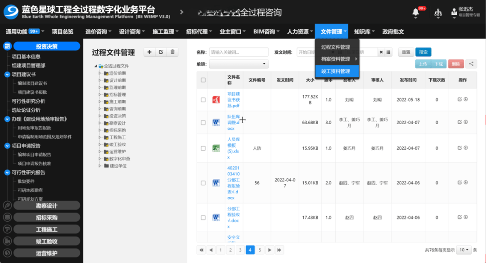486x263 pixels.
Task: Click the trash icon beside 过程文件管理
Action: [172, 52]
